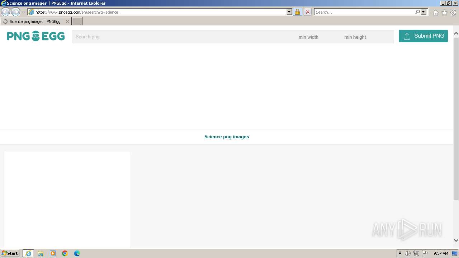The width and height of the screenshot is (459, 258).
Task: Click the min width field
Action: click(x=318, y=37)
